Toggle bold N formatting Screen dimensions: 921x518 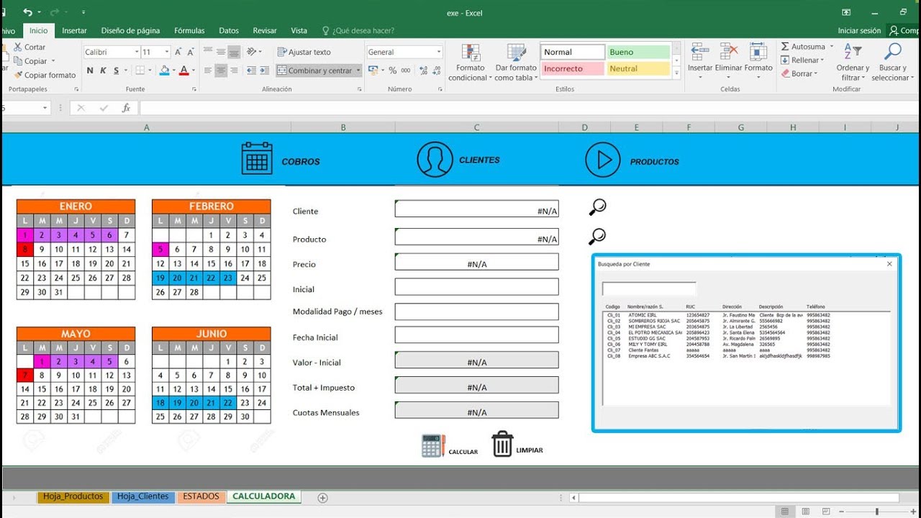coord(90,71)
